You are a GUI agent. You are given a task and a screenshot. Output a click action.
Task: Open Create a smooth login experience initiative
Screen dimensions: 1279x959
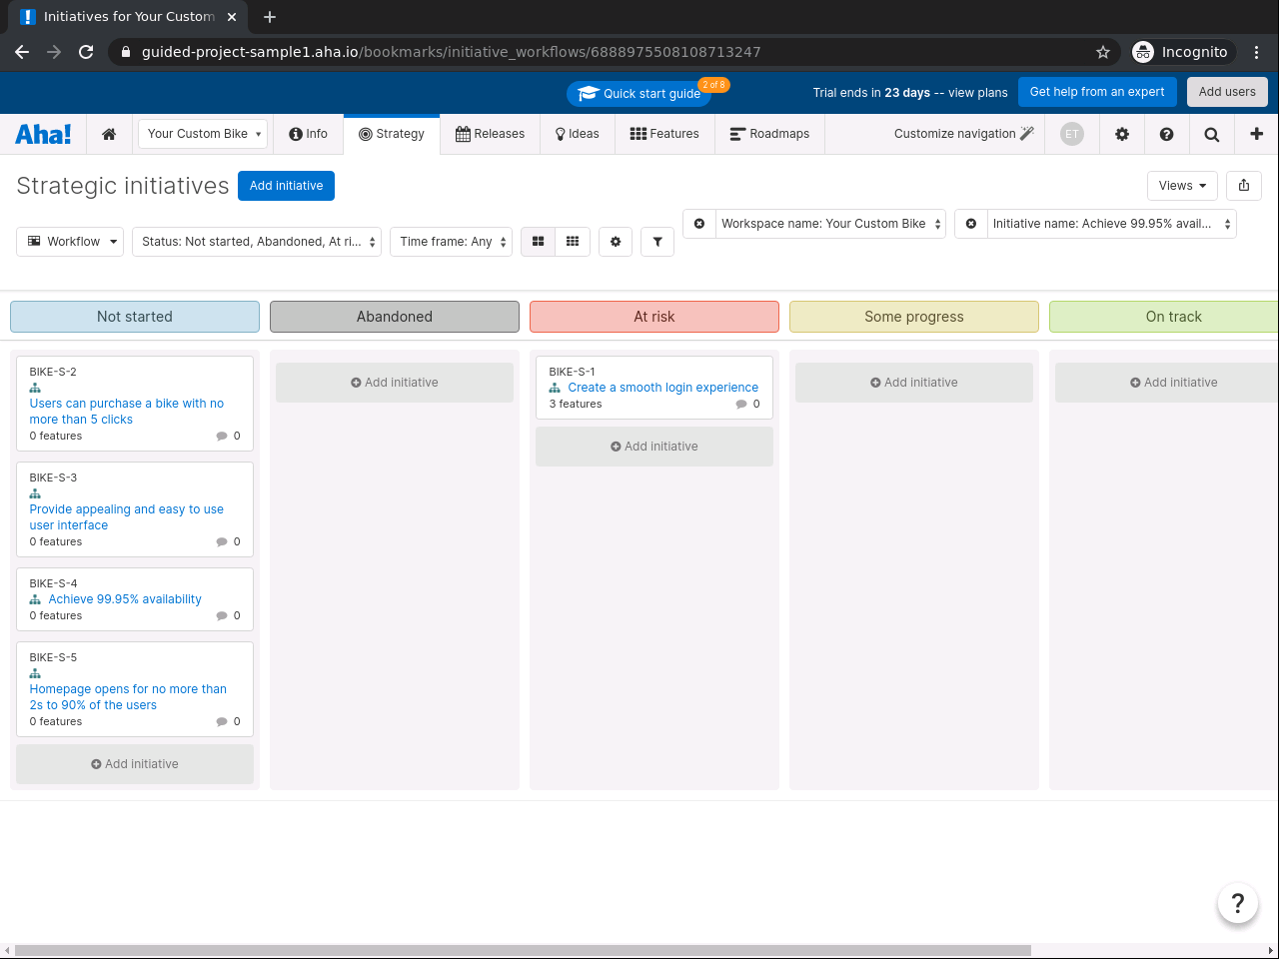[x=663, y=388]
